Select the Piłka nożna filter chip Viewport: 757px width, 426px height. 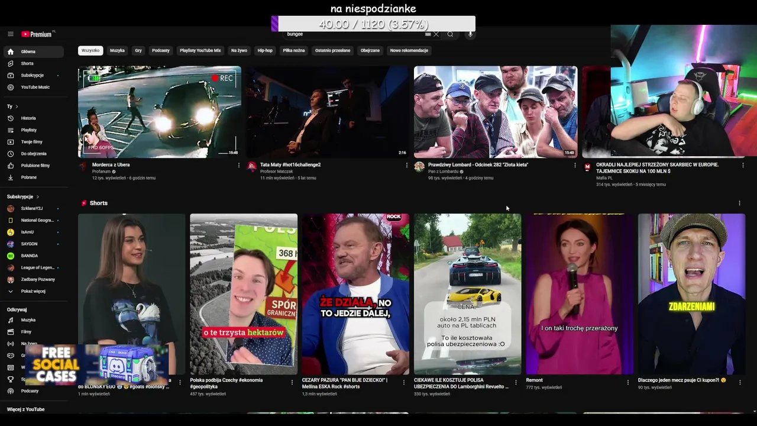point(294,50)
